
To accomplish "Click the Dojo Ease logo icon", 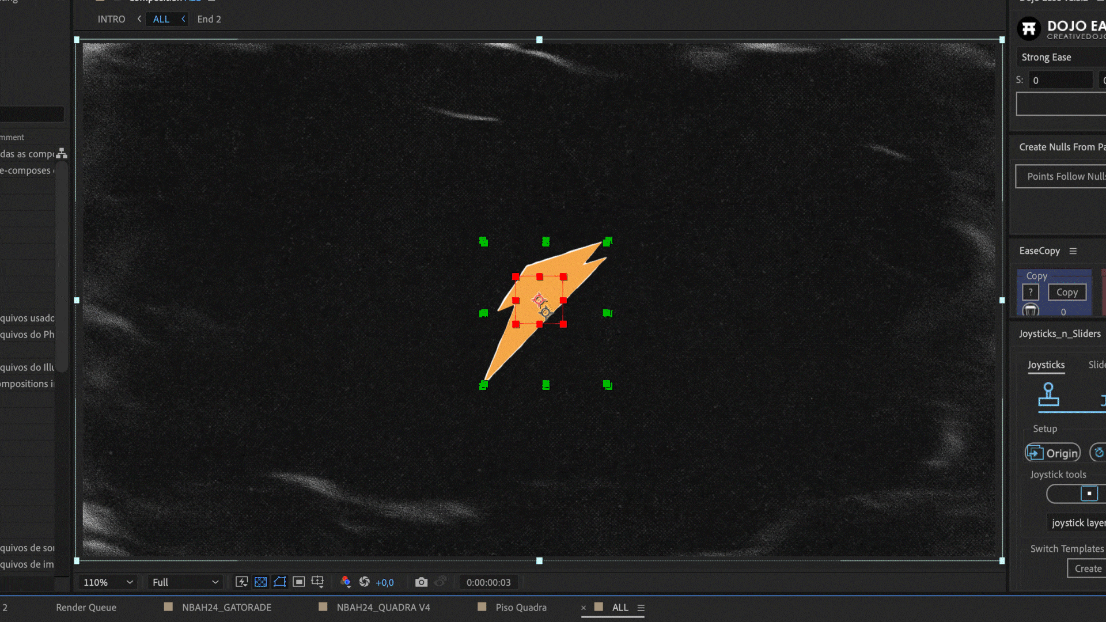I will (1029, 28).
